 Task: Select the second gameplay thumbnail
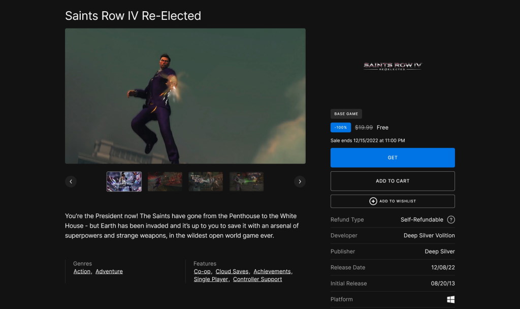pos(165,181)
